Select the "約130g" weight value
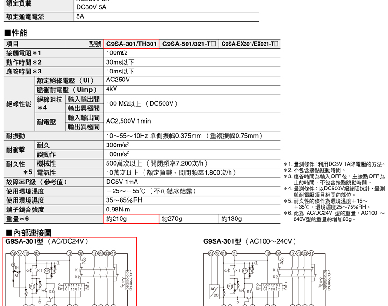Screen dimensions: 388x306 231,219
